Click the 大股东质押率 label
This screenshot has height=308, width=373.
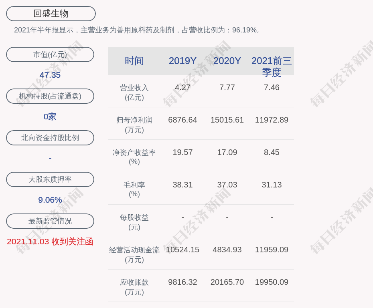click(x=50, y=179)
